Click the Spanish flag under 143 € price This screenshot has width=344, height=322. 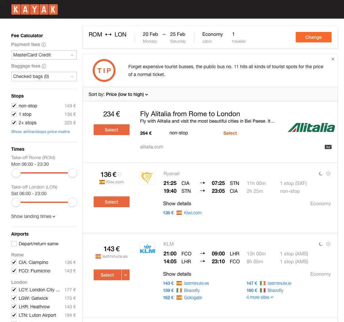tap(98, 256)
